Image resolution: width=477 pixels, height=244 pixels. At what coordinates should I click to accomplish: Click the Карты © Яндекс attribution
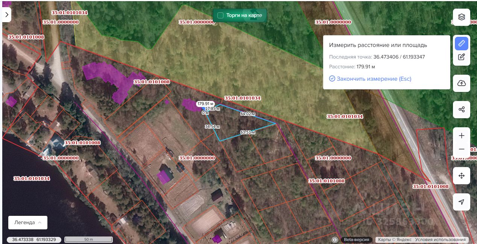click(395, 239)
